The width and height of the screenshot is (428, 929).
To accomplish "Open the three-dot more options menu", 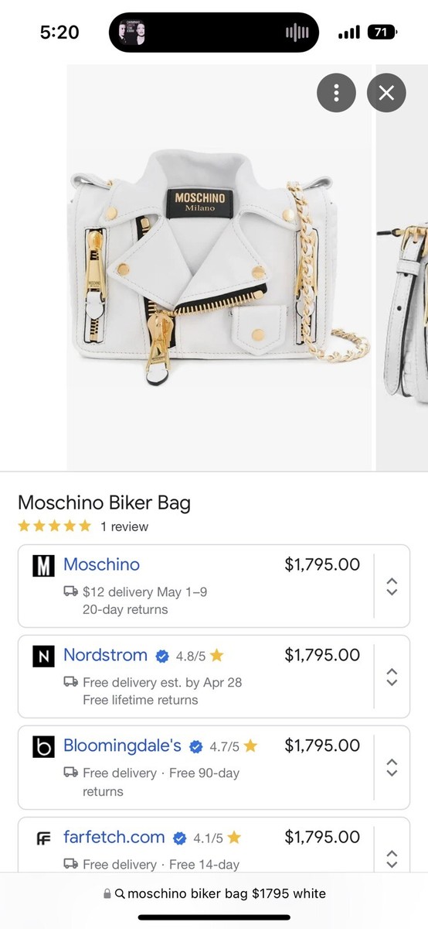I will (336, 94).
